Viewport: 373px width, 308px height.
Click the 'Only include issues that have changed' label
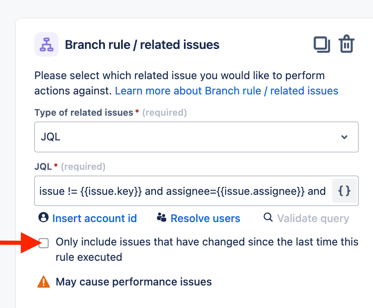(x=207, y=249)
